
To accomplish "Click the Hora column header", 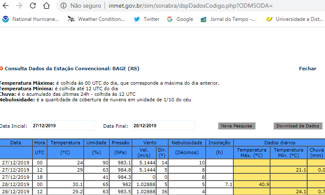I will point(40,143).
